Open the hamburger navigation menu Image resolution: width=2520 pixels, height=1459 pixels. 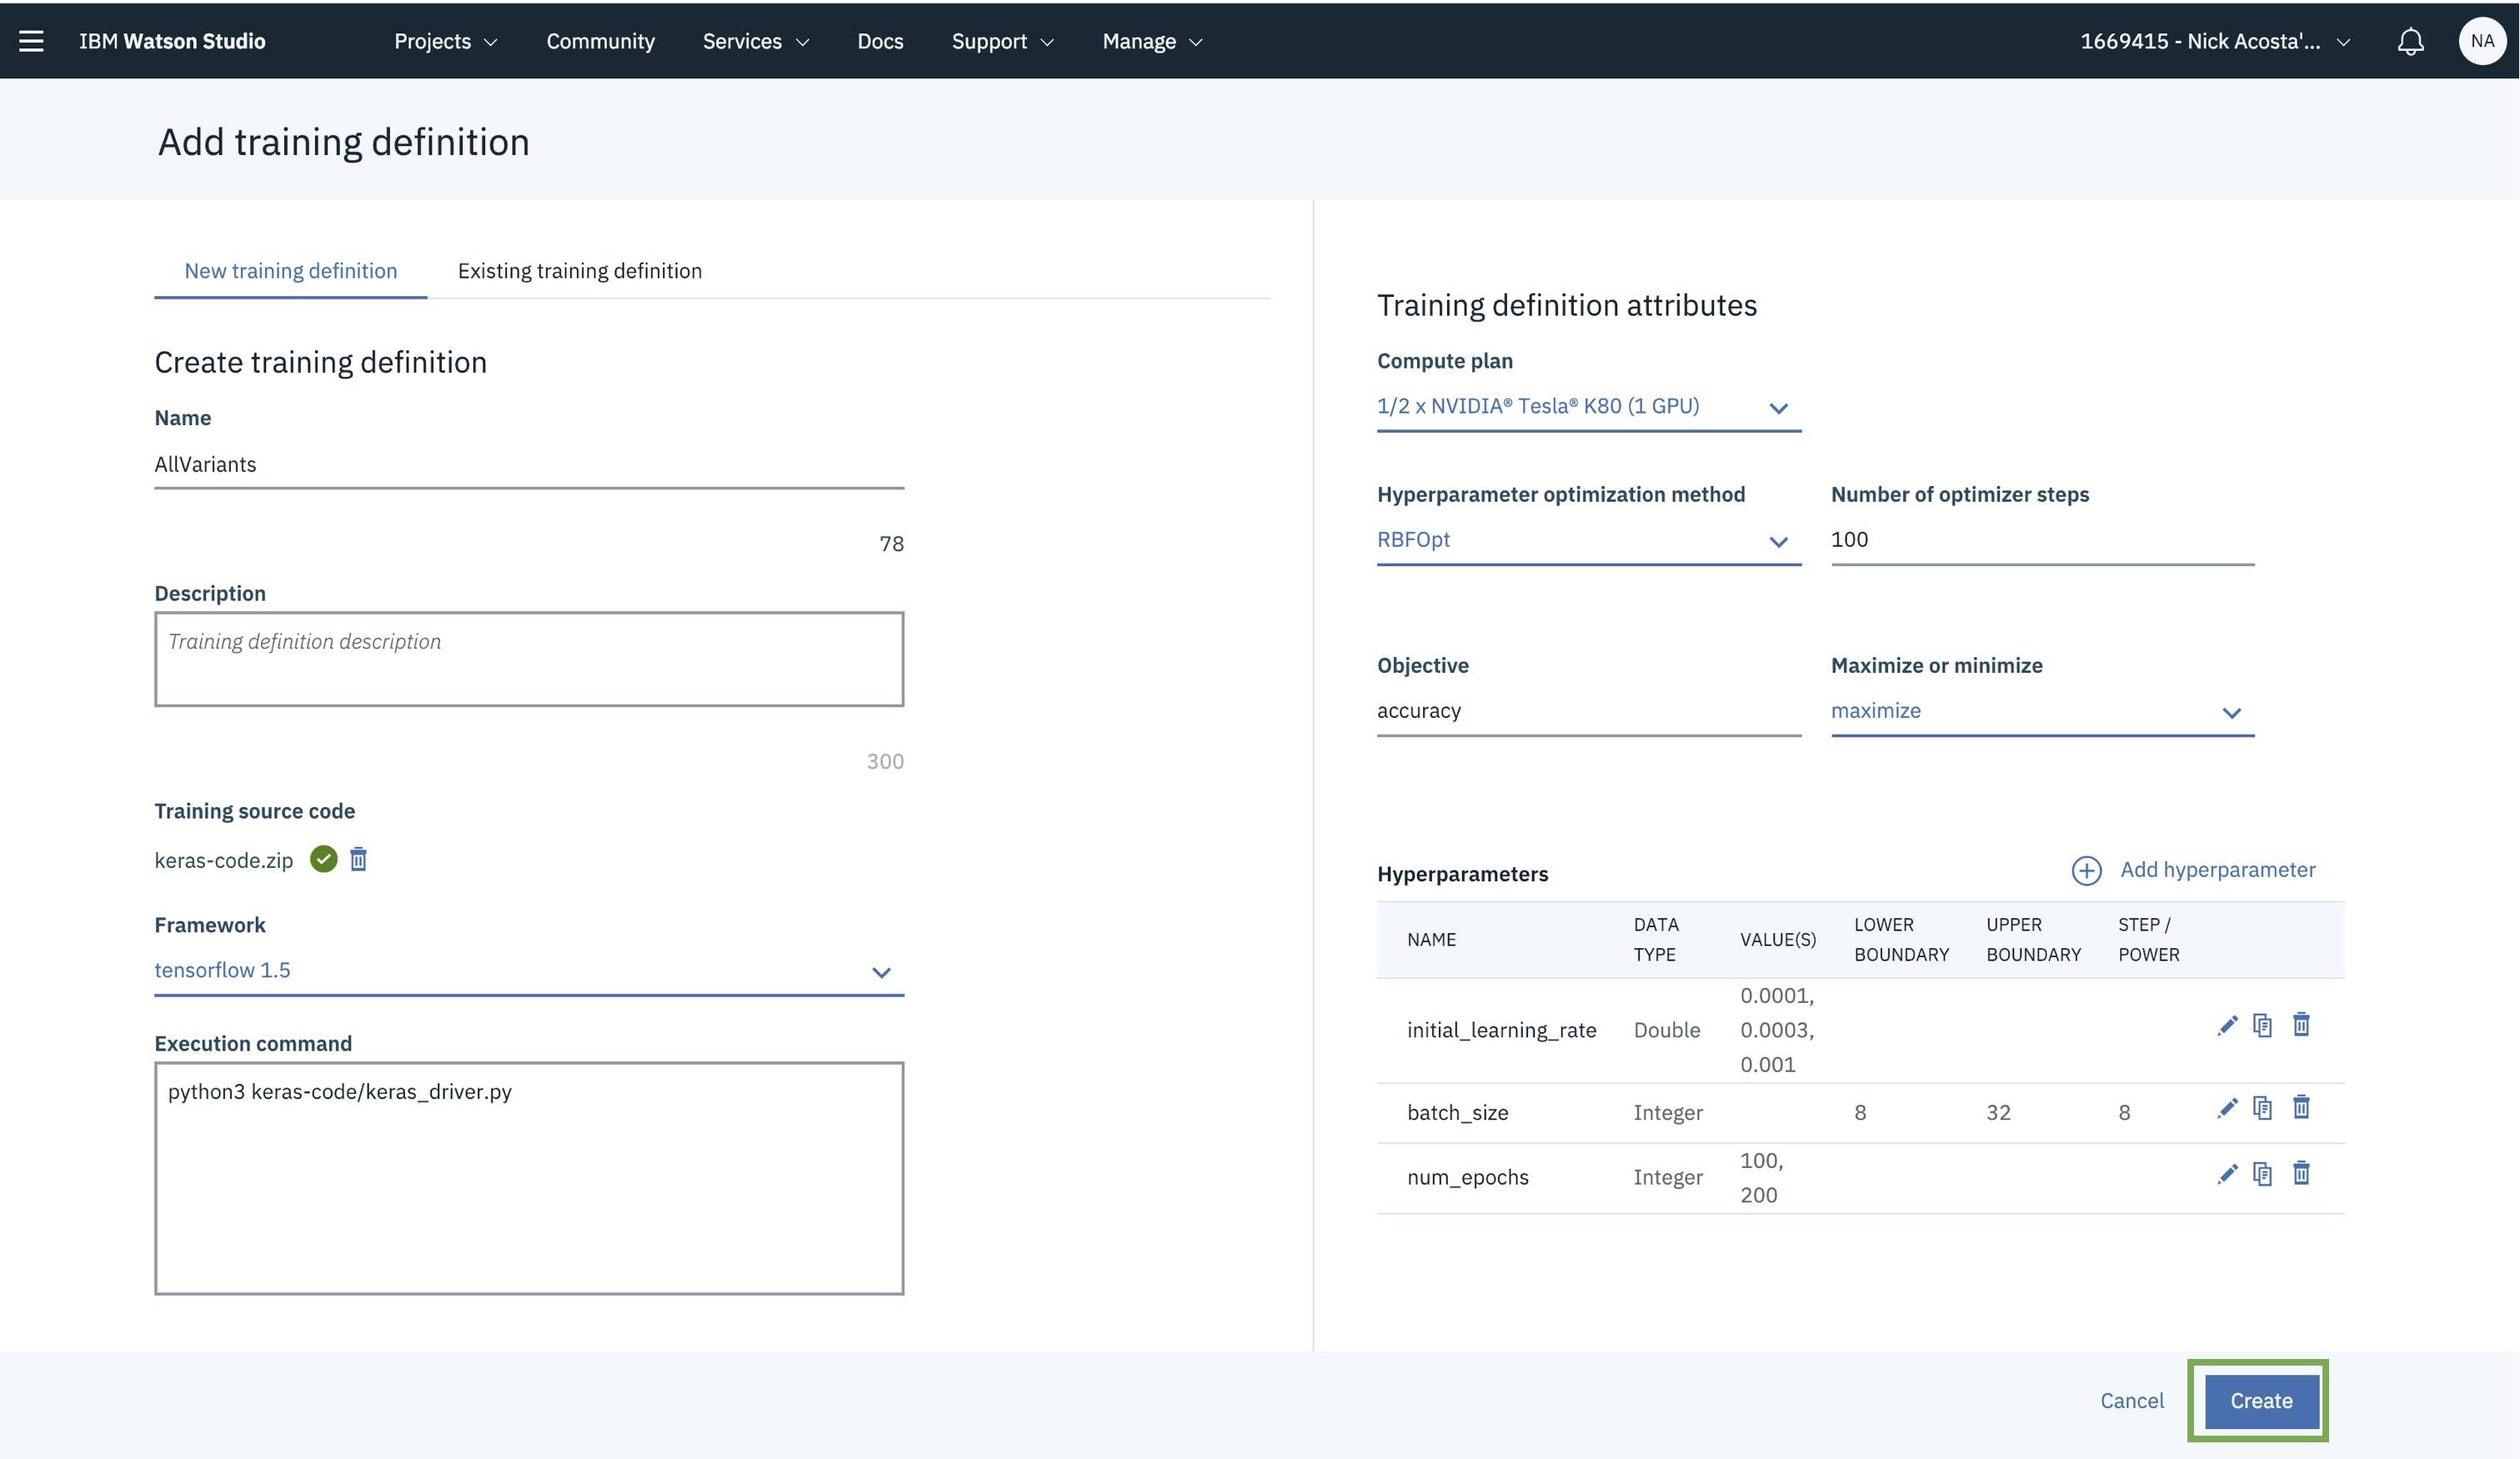click(x=31, y=41)
